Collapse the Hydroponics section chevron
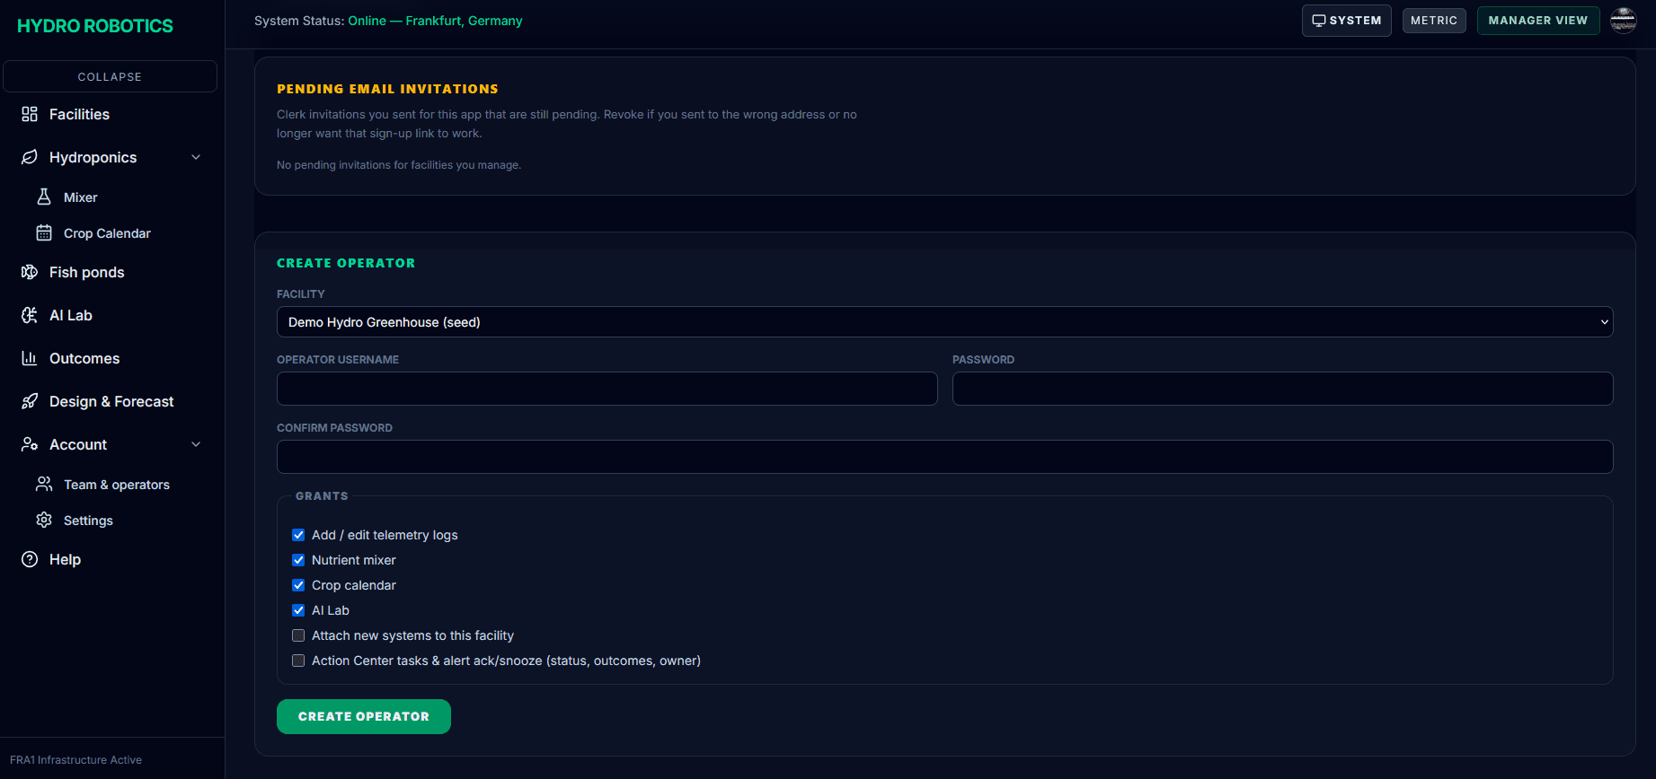 click(196, 157)
